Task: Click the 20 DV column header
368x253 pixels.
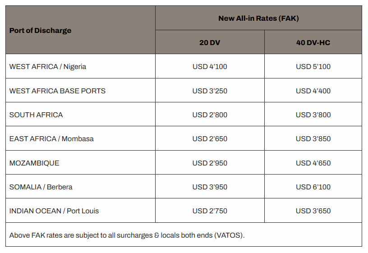Action: (x=210, y=43)
